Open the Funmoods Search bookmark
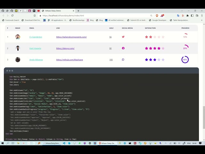The image size is (205, 154). (x=11, y=20)
